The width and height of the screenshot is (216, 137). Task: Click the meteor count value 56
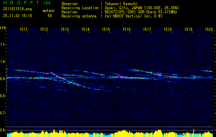pos(50,16)
